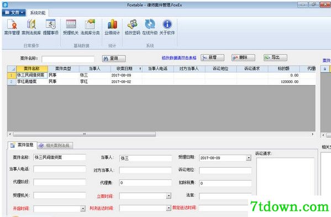
Task: Select row 2 header in table
Action: click(12, 81)
